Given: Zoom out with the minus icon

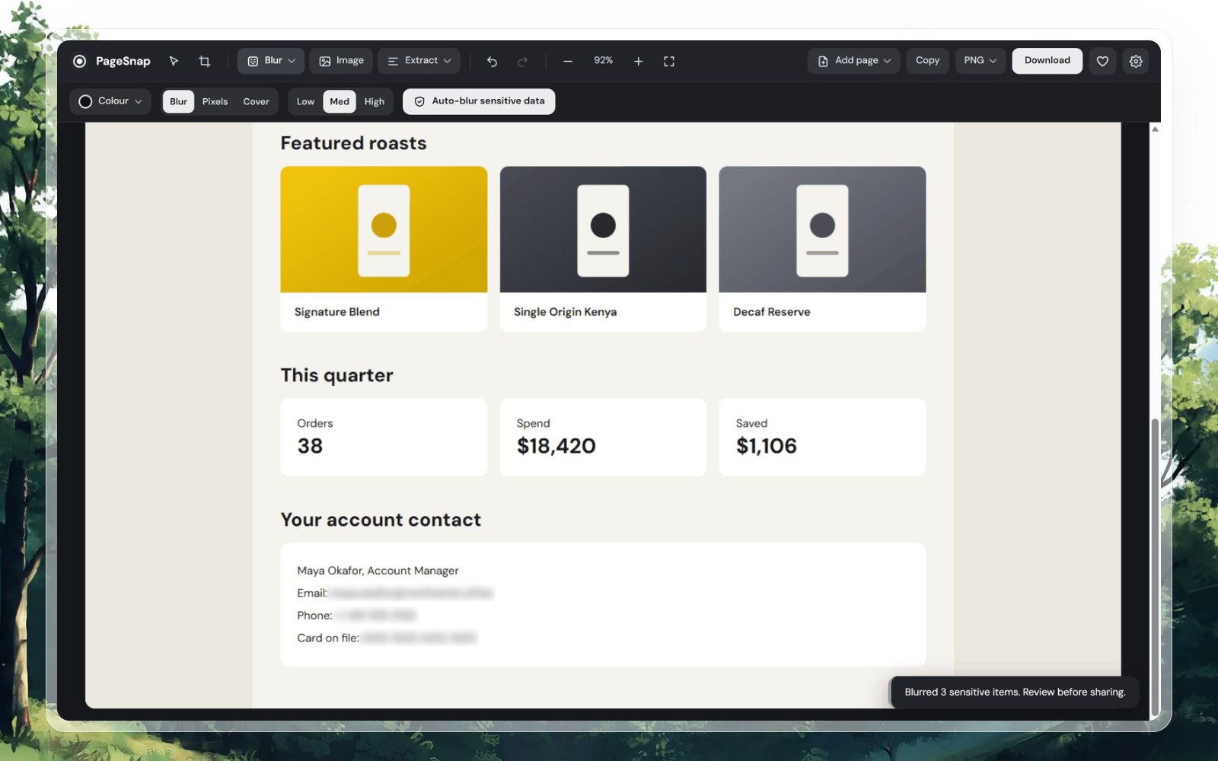Looking at the screenshot, I should pyautogui.click(x=568, y=61).
